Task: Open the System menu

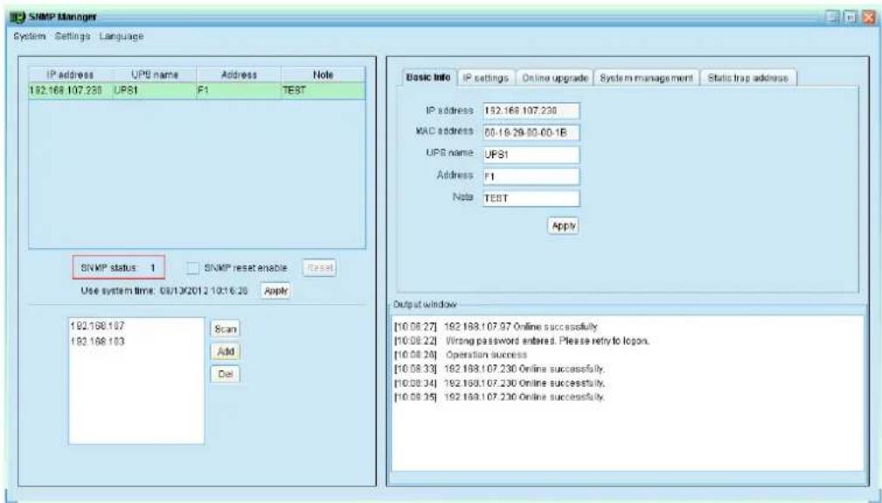Action: pyautogui.click(x=29, y=36)
